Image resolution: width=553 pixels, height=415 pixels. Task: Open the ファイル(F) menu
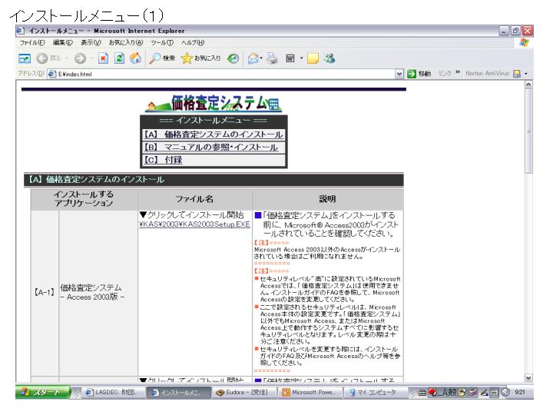click(x=32, y=43)
